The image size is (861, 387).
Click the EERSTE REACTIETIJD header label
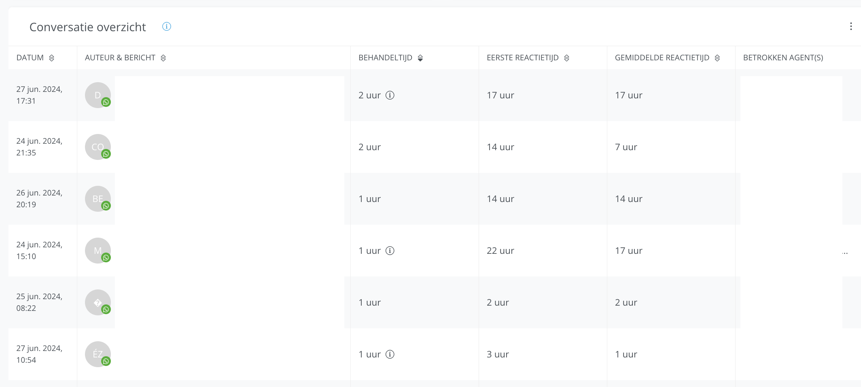click(522, 58)
